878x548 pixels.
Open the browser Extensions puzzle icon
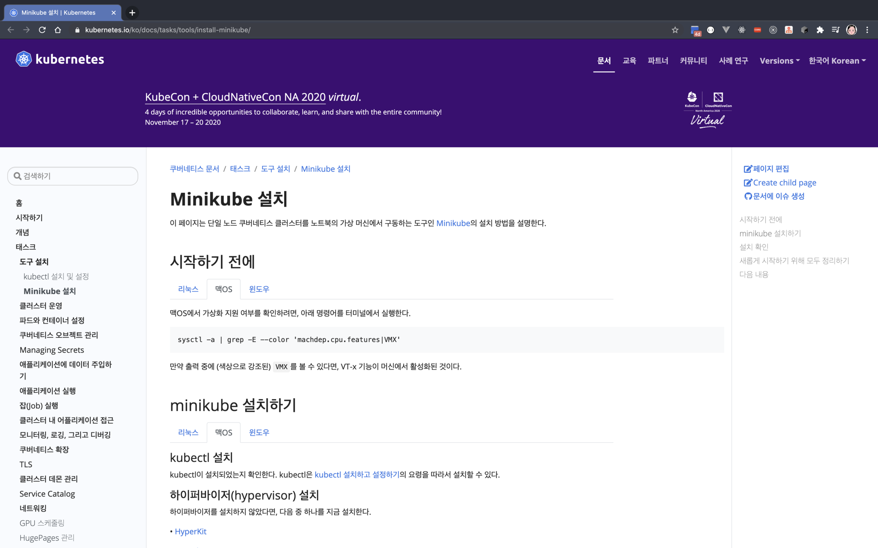tap(820, 30)
